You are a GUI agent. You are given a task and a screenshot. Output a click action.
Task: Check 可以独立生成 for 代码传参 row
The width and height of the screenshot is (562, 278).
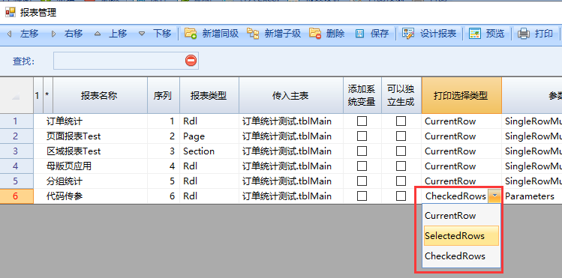(x=401, y=196)
